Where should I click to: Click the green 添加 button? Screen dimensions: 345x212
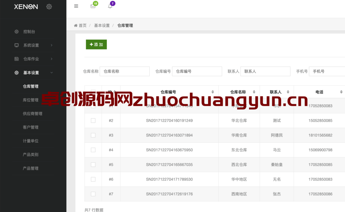pos(96,45)
